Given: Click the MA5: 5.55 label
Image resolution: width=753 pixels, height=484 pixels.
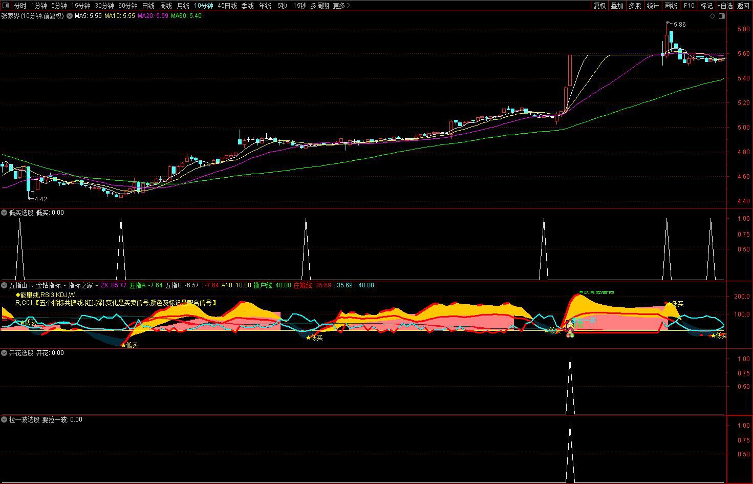Looking at the screenshot, I should [x=88, y=16].
